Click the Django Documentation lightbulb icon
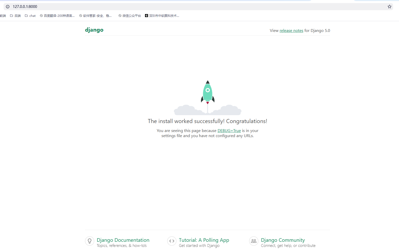This screenshot has width=399, height=252. coord(90,241)
